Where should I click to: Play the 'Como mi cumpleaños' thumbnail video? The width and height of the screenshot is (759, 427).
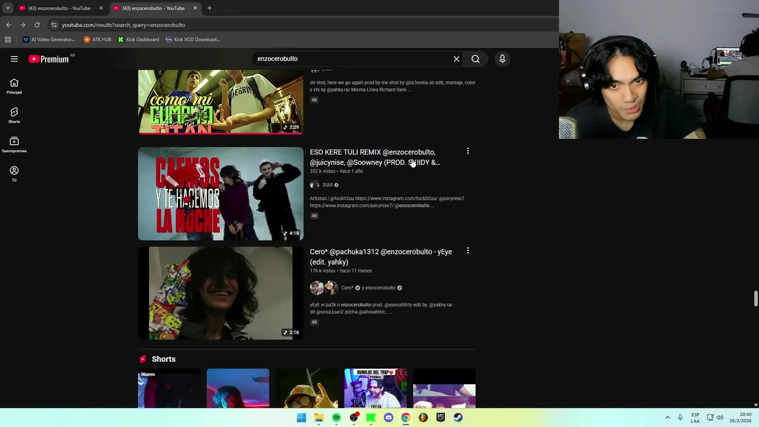click(221, 102)
